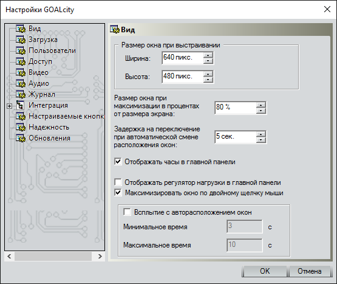This screenshot has height=284, width=337.
Task: Select the Журнал section
Action: [42, 94]
